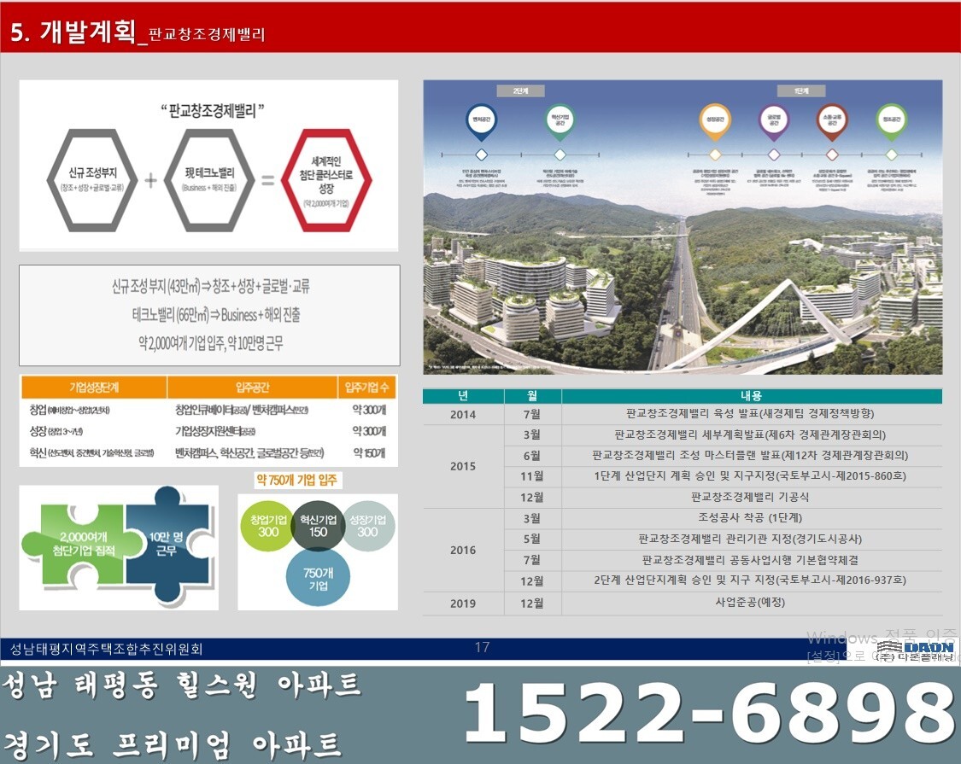Click the light-green 창조공간 map pin
Image resolution: width=961 pixels, height=764 pixels.
[891, 121]
